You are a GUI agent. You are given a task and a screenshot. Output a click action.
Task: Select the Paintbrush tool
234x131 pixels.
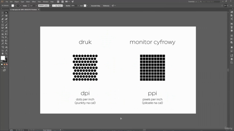tap(6, 25)
